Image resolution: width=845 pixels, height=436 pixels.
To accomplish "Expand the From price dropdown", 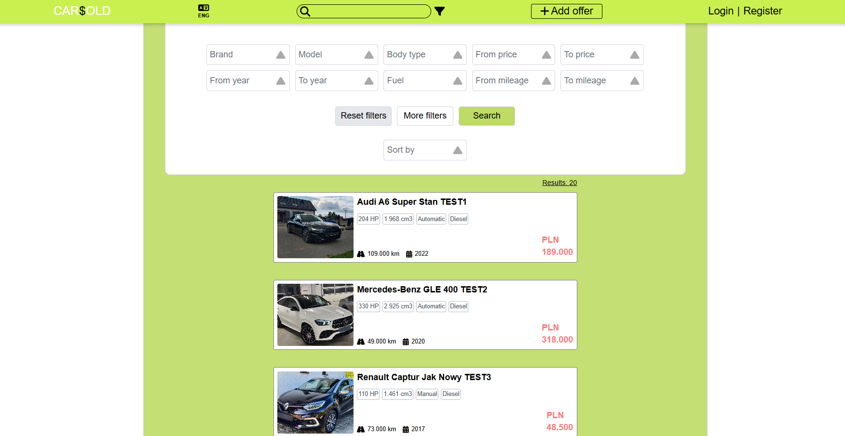I will tap(513, 54).
